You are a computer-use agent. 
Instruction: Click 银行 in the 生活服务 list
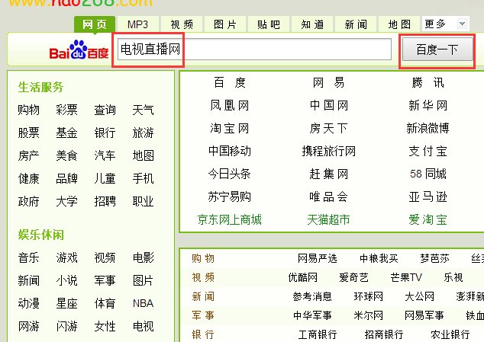(105, 133)
